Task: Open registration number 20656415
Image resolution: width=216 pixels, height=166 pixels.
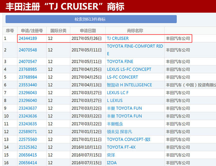Action: 28,155
